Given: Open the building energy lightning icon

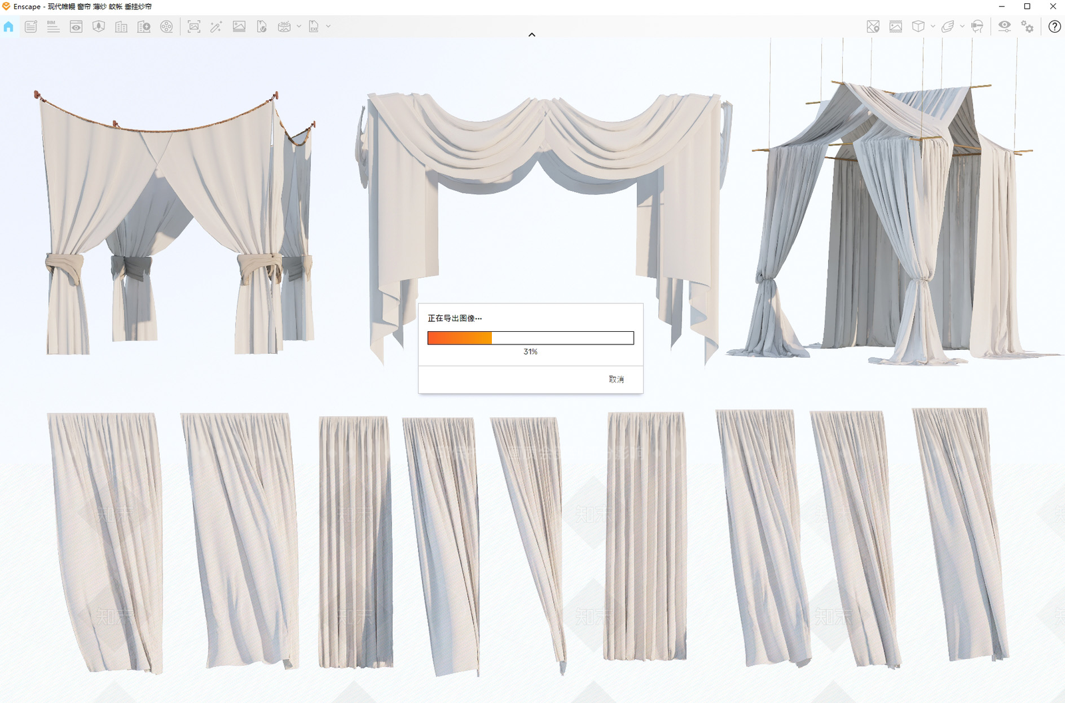Looking at the screenshot, I should [144, 27].
